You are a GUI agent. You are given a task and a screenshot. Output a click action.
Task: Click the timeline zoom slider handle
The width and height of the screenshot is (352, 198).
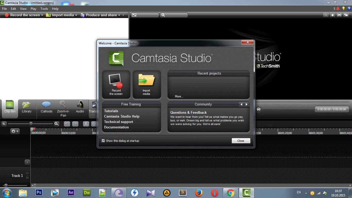(31, 124)
